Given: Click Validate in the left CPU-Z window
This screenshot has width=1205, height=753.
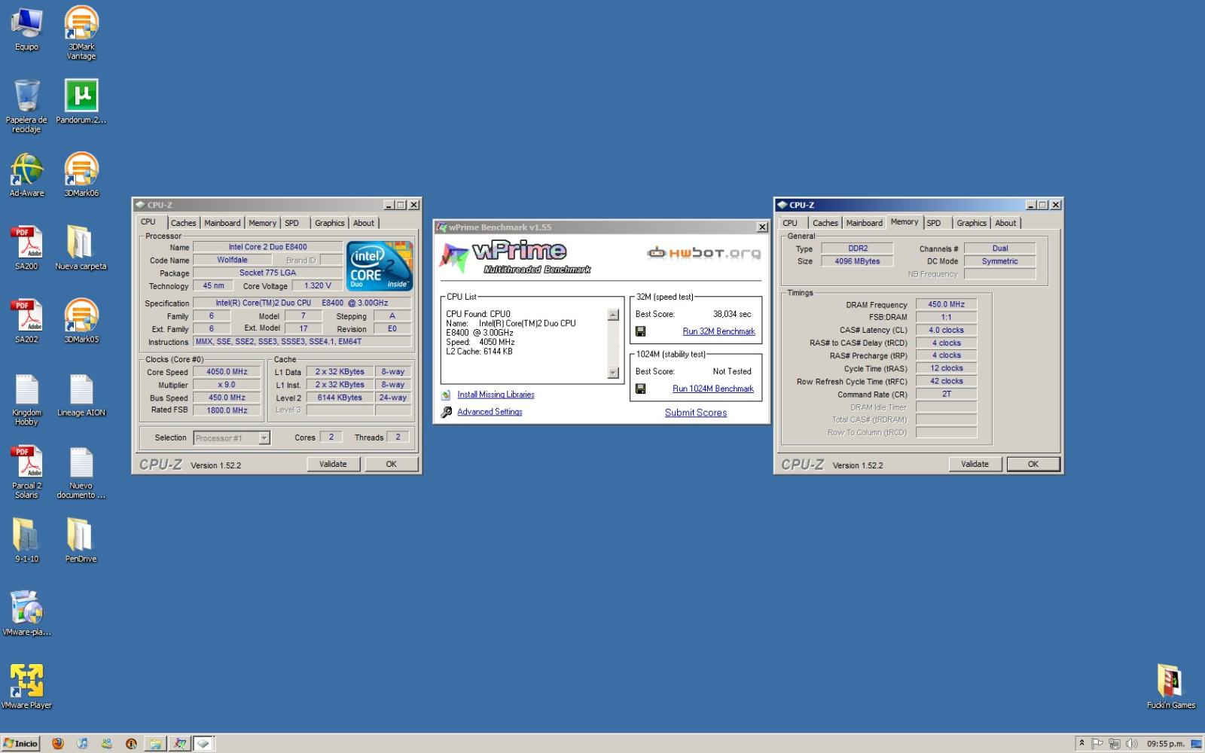Looking at the screenshot, I should click(x=333, y=464).
